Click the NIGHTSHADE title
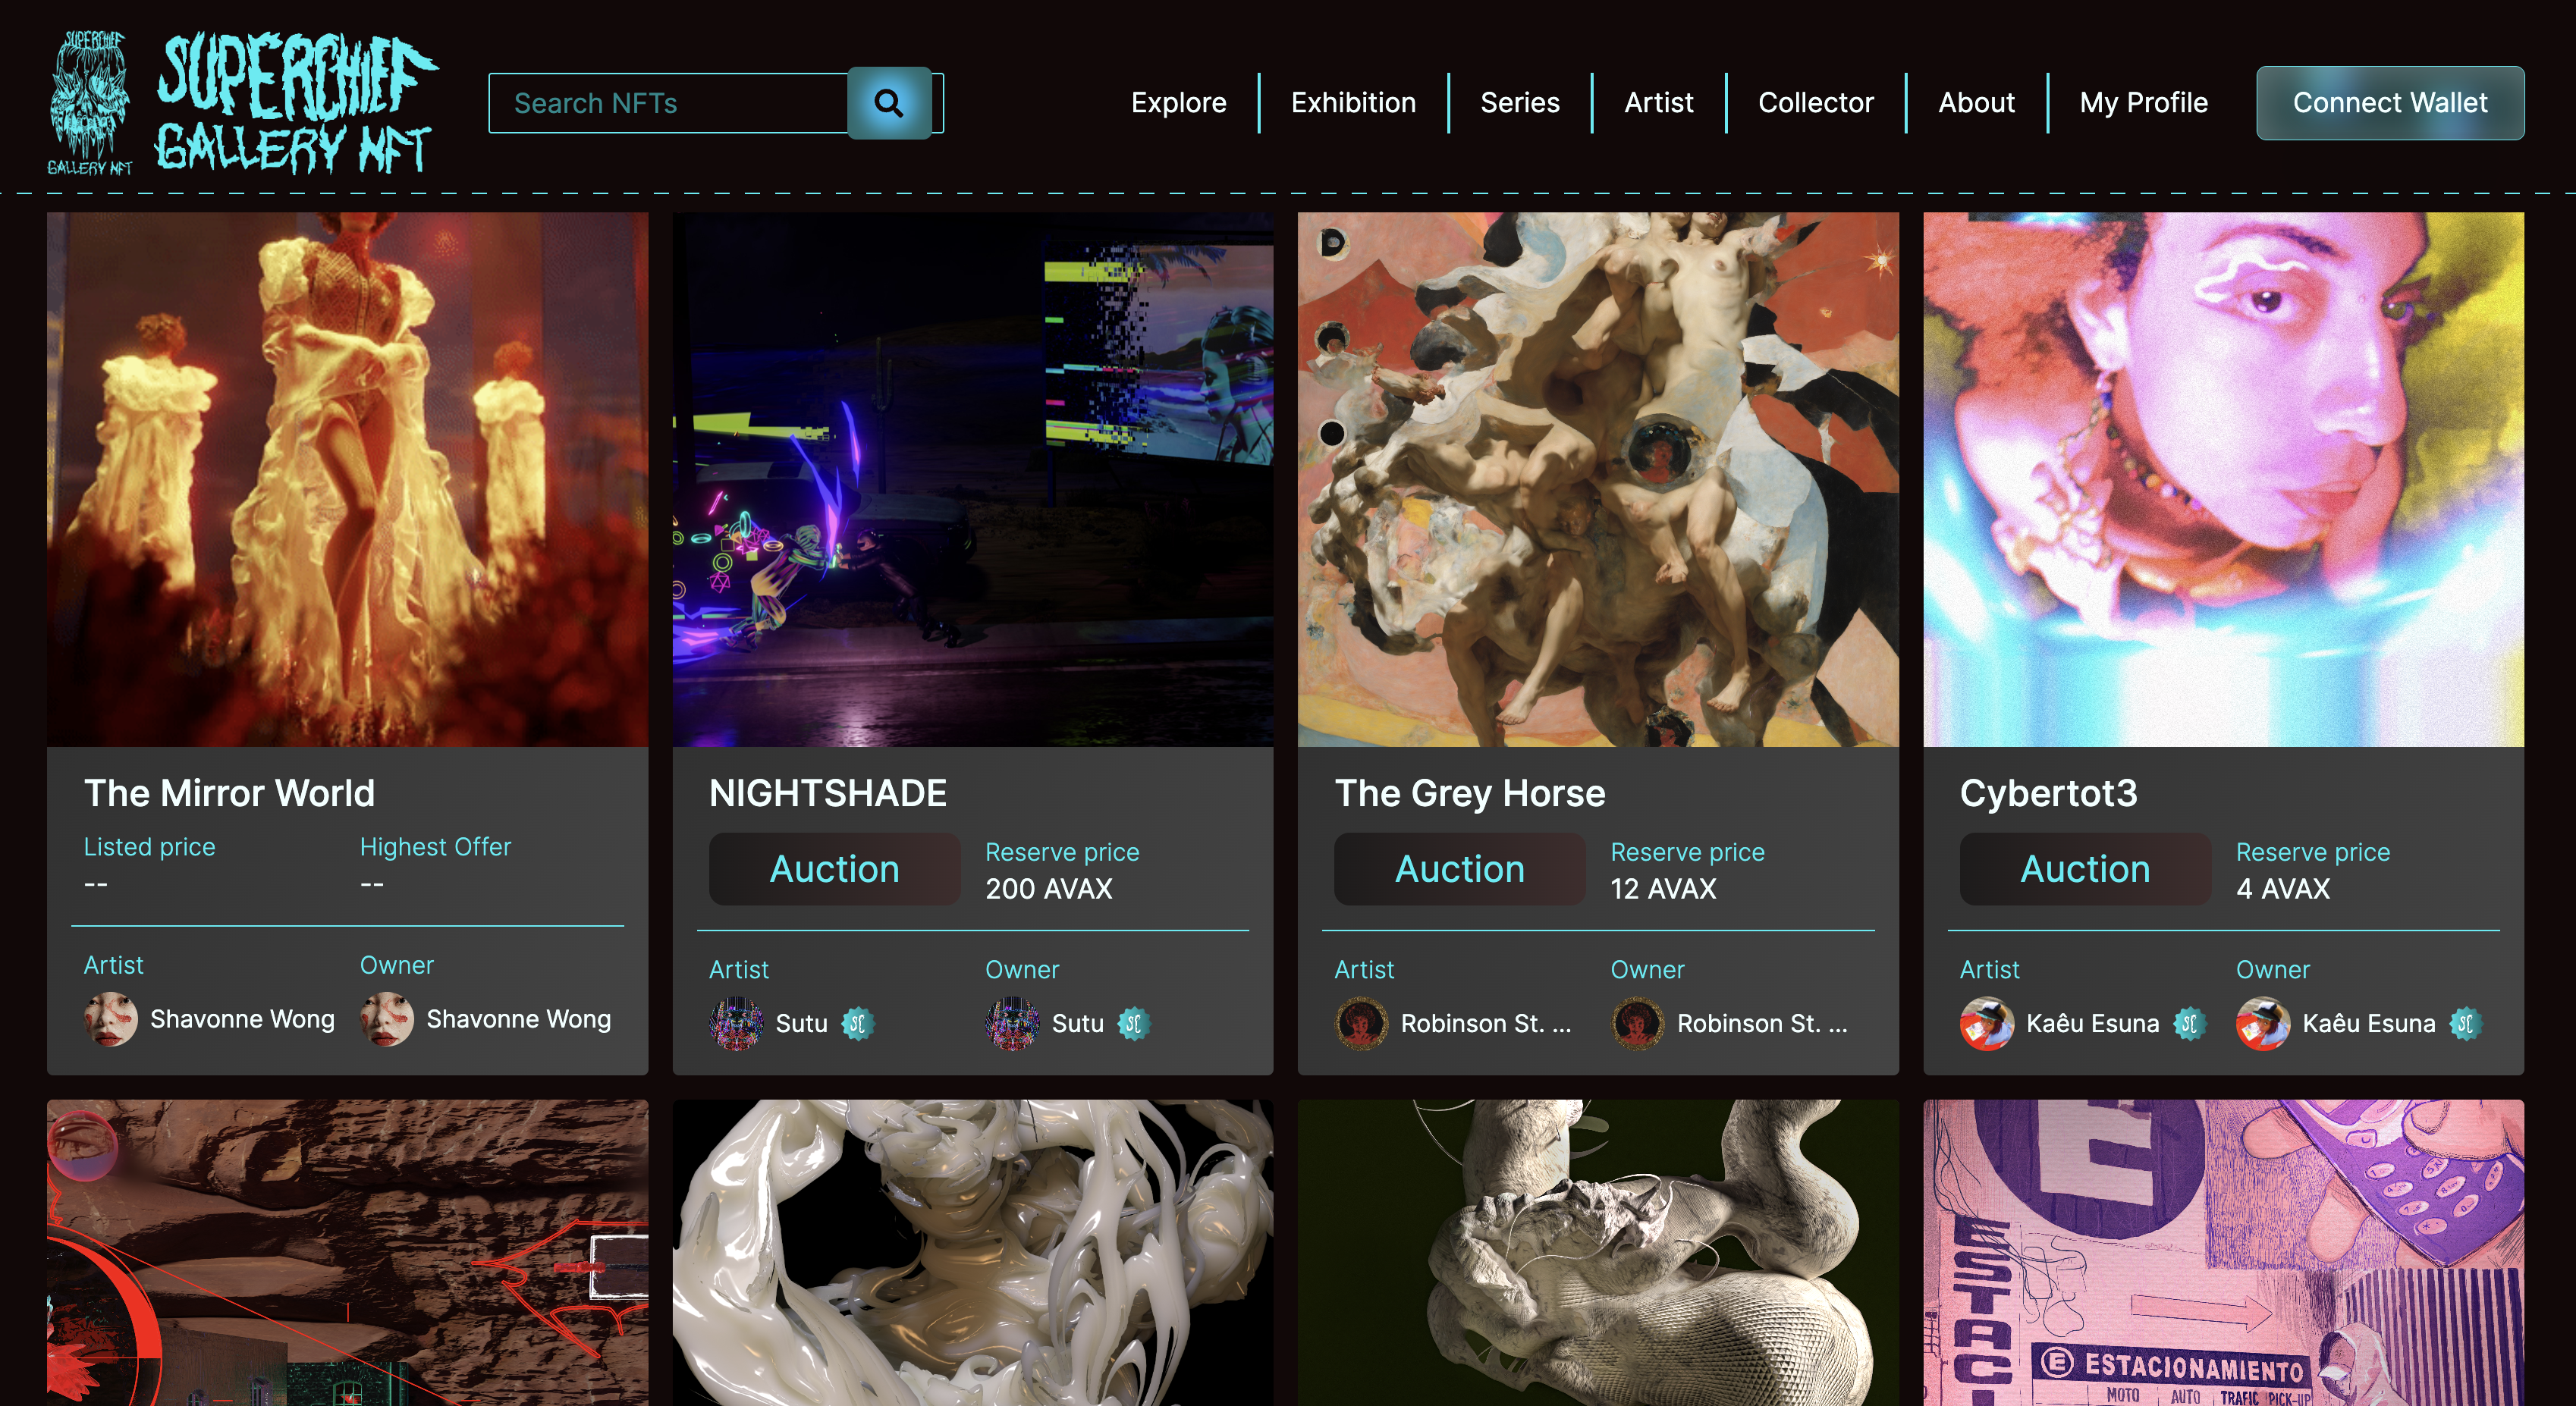This screenshot has height=1406, width=2576. click(827, 793)
